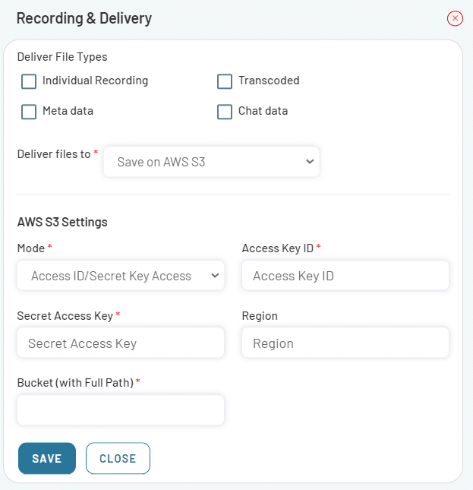
Task: Open the Mode dropdown list
Action: click(x=121, y=276)
